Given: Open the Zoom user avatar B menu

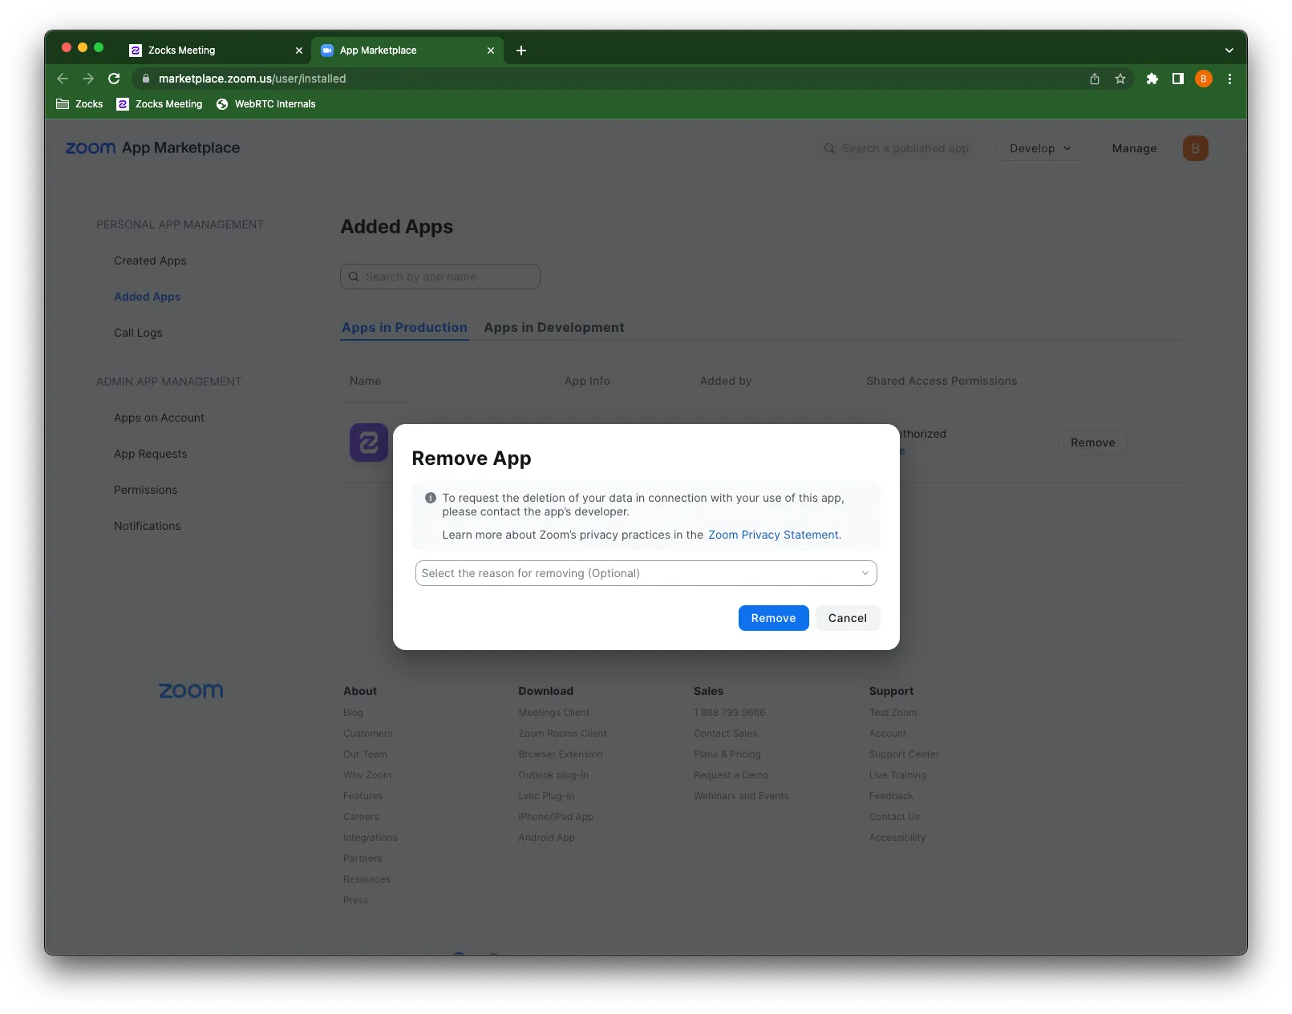Looking at the screenshot, I should point(1195,148).
